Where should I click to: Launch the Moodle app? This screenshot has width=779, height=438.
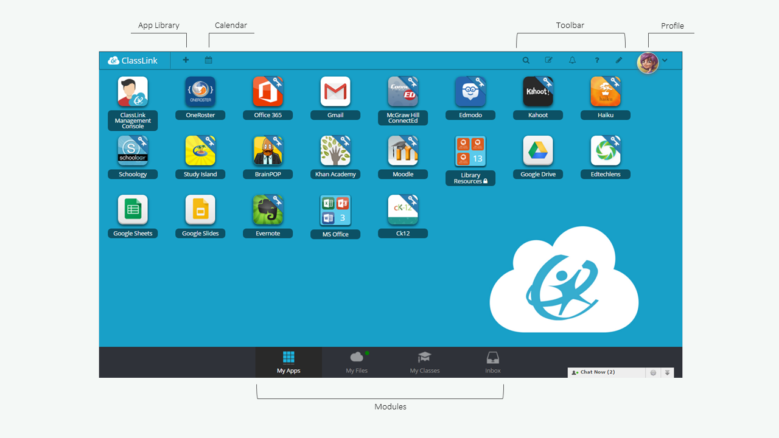(403, 150)
